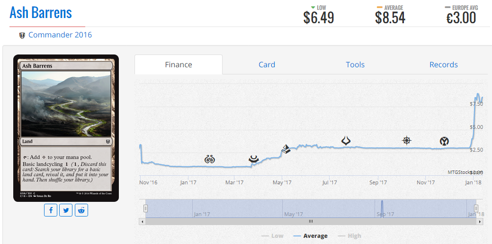Click the set symbol marker near Mar '17
Viewport: 492px width, 244px height.
(x=209, y=160)
